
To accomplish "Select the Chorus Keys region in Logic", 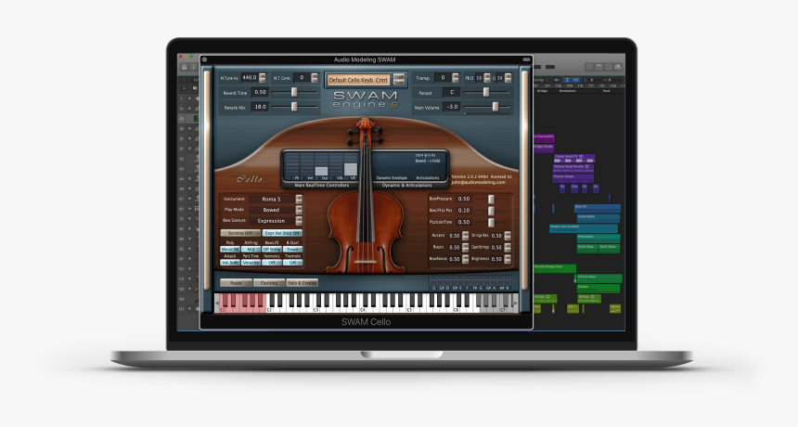I will pos(598,278).
